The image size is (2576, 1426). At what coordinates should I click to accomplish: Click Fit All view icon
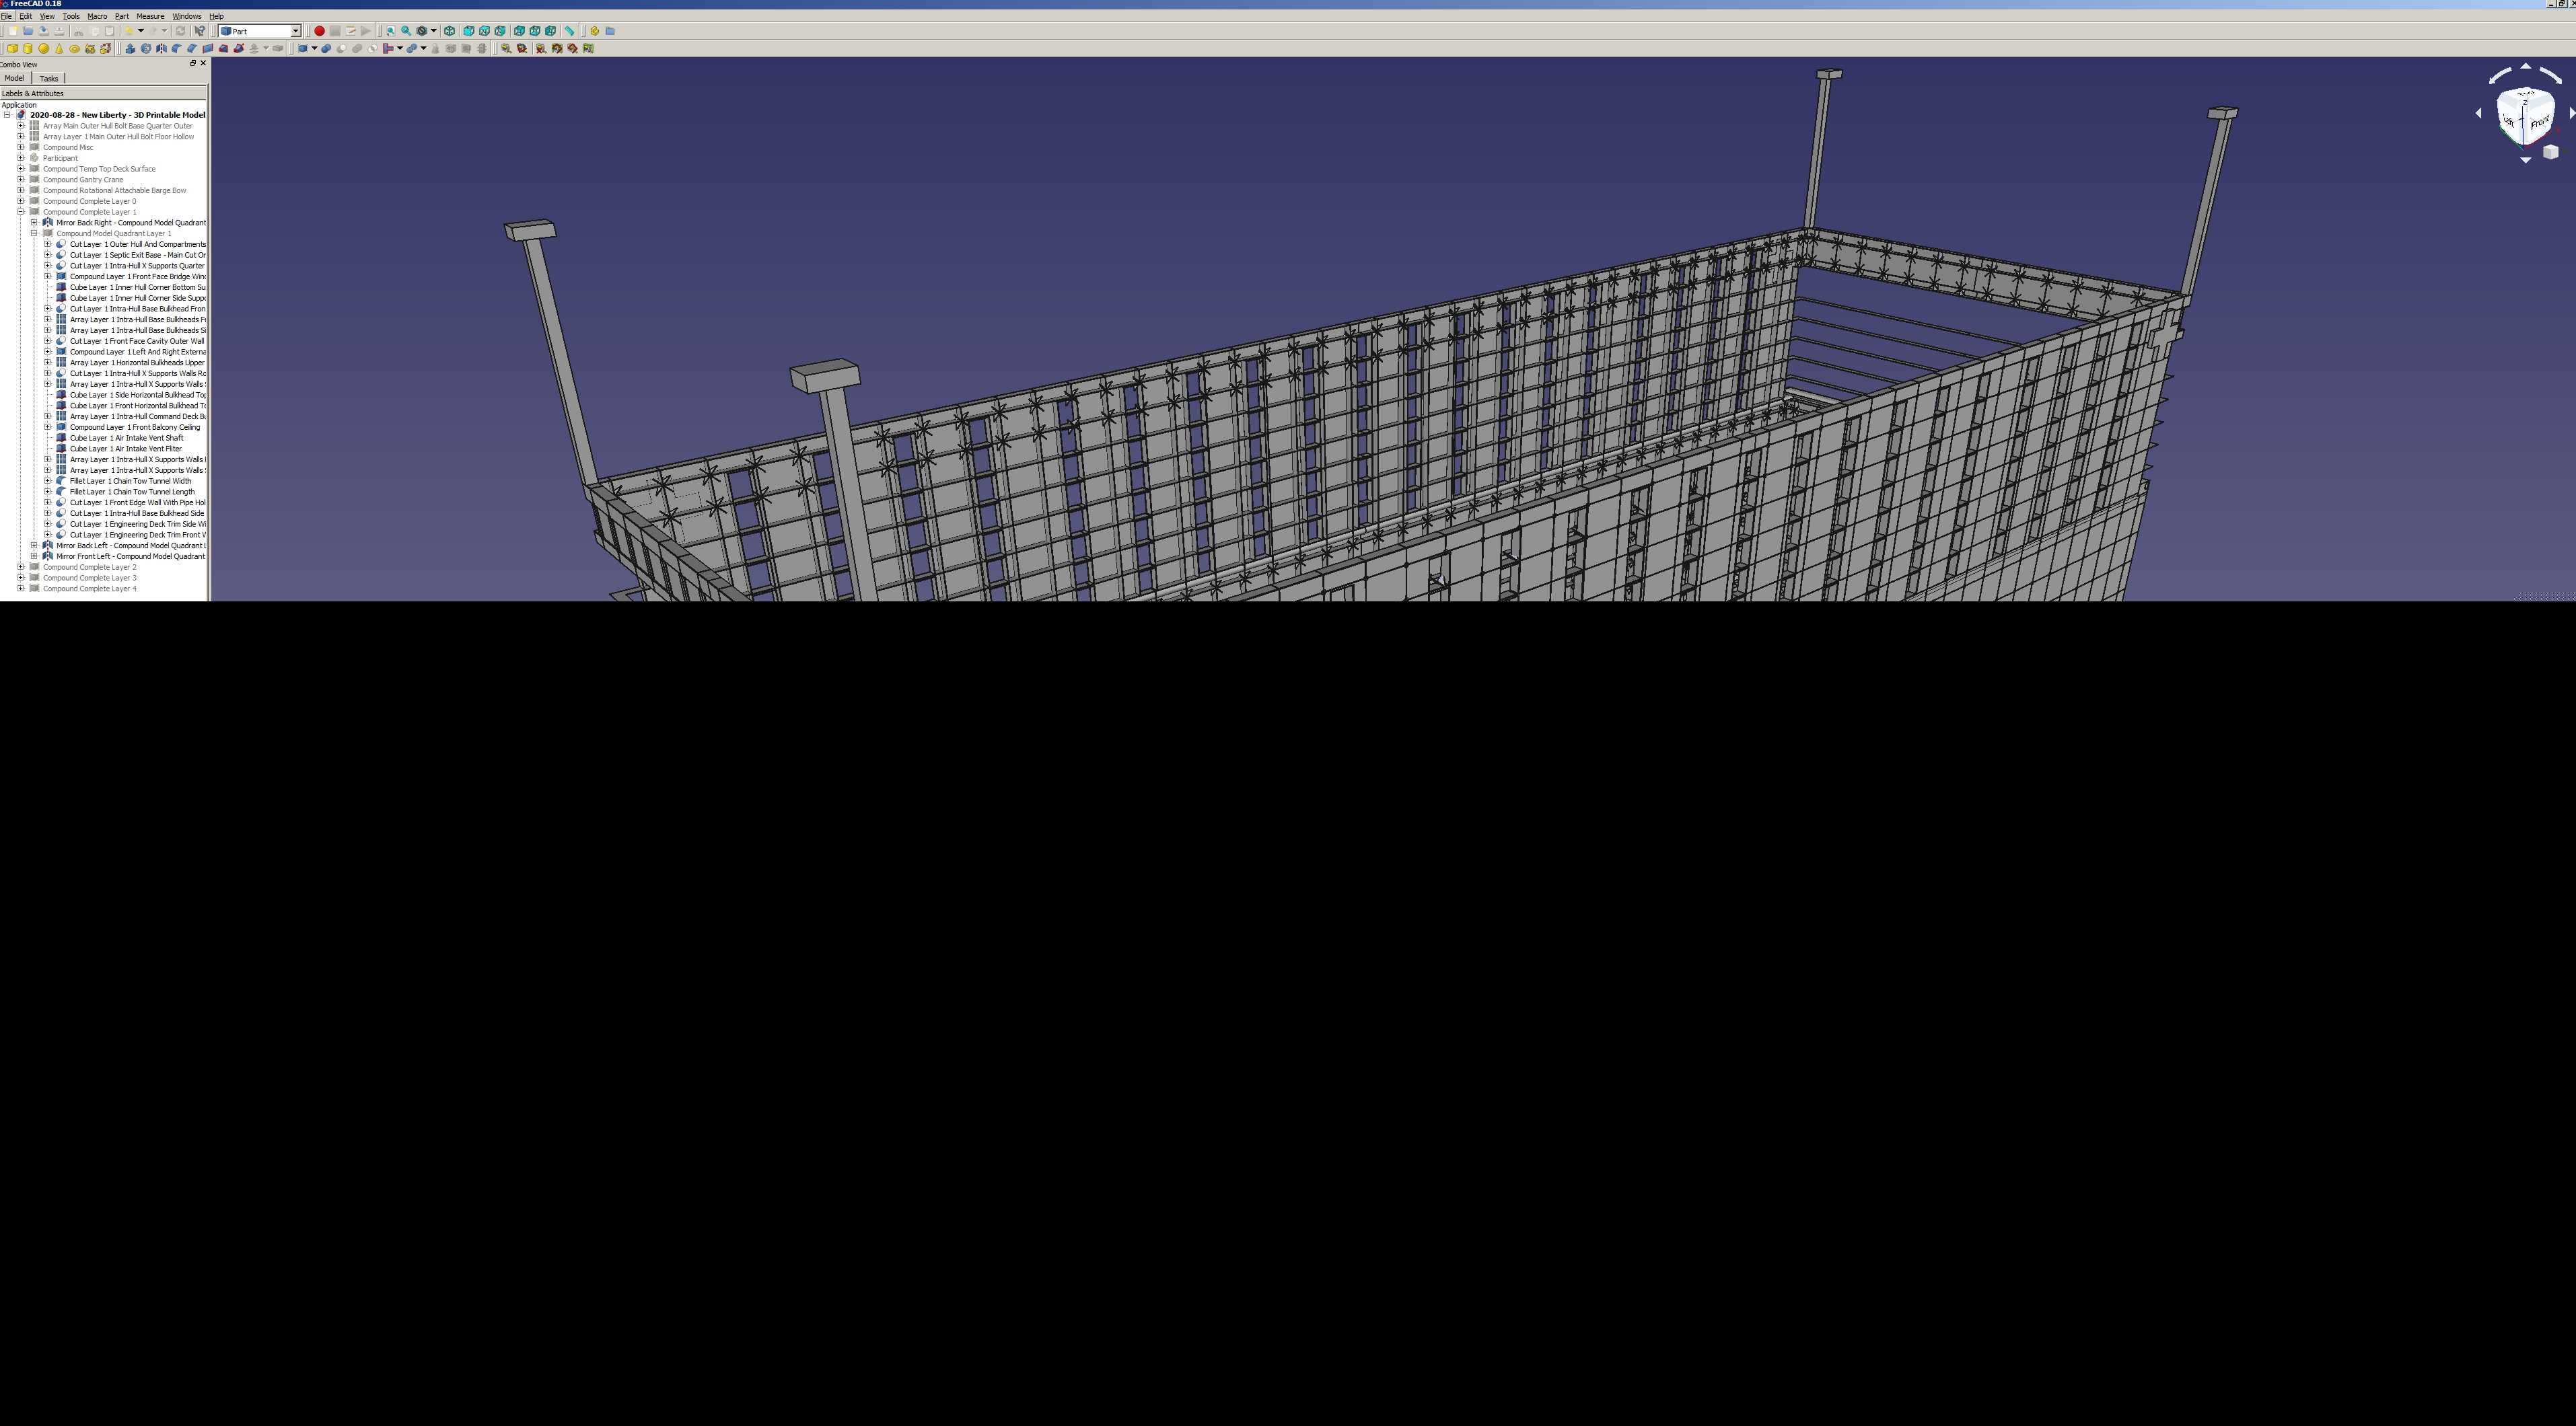[390, 31]
